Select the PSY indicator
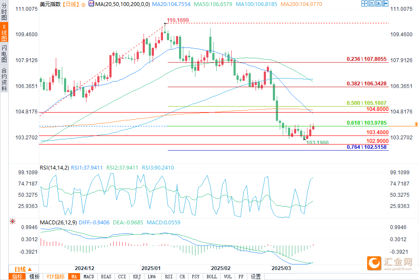Image resolution: width=419 pixels, height=280 pixels. coord(195,277)
